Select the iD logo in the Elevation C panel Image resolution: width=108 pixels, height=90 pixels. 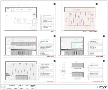coord(55,61)
